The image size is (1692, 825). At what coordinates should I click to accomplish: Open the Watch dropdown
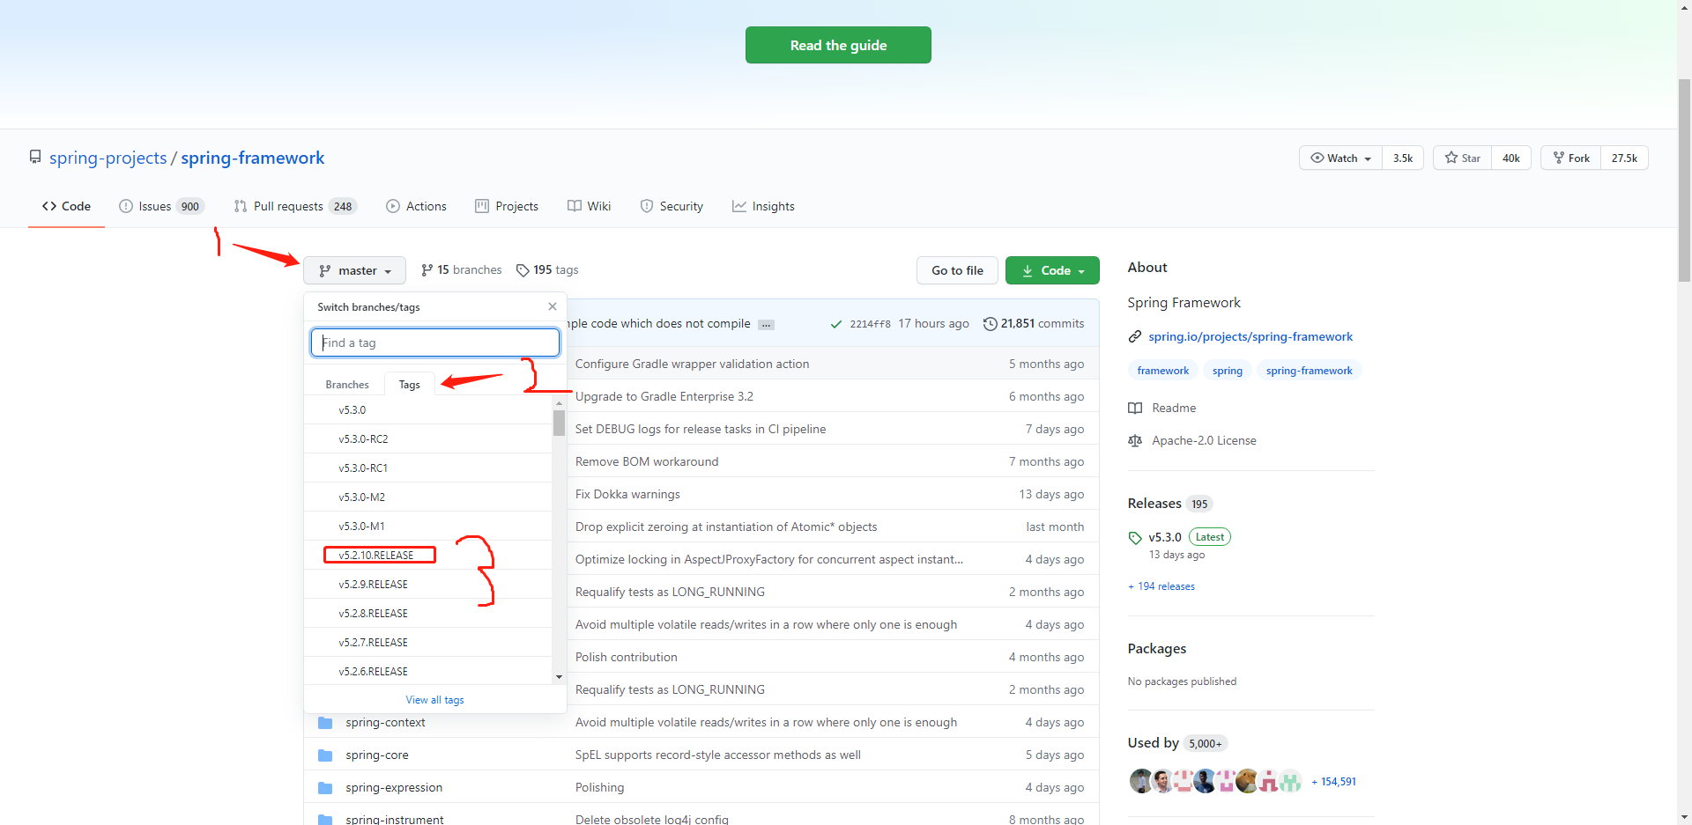(x=1340, y=158)
